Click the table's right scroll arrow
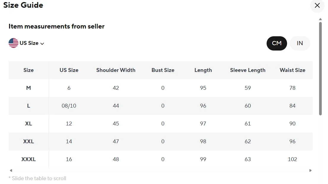 tap(311, 171)
